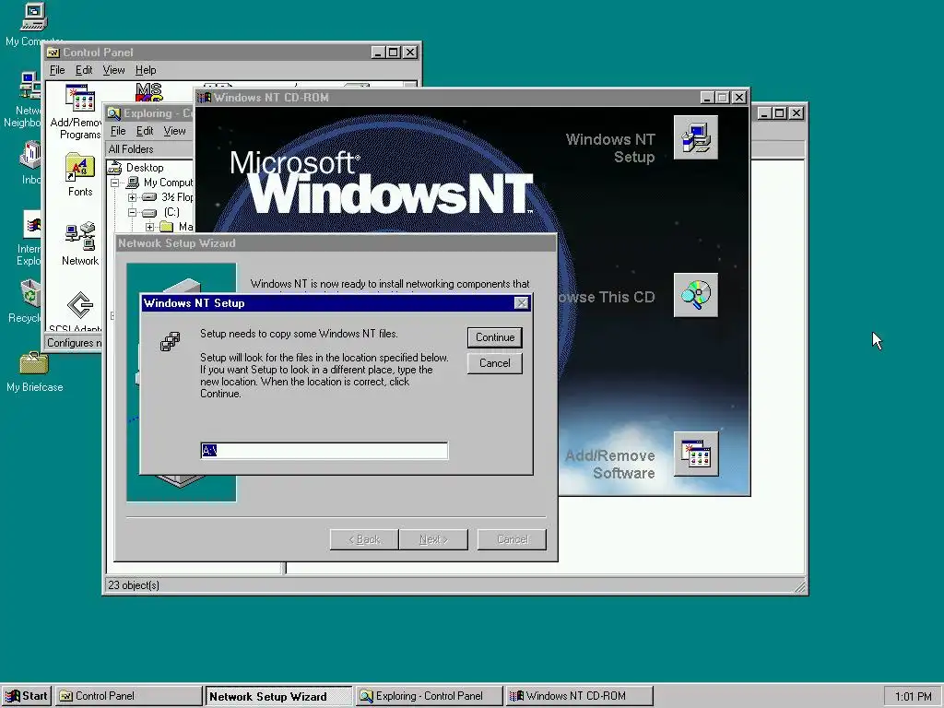This screenshot has height=708, width=944.
Task: Select the Network icon in Control Panel
Action: pyautogui.click(x=80, y=243)
